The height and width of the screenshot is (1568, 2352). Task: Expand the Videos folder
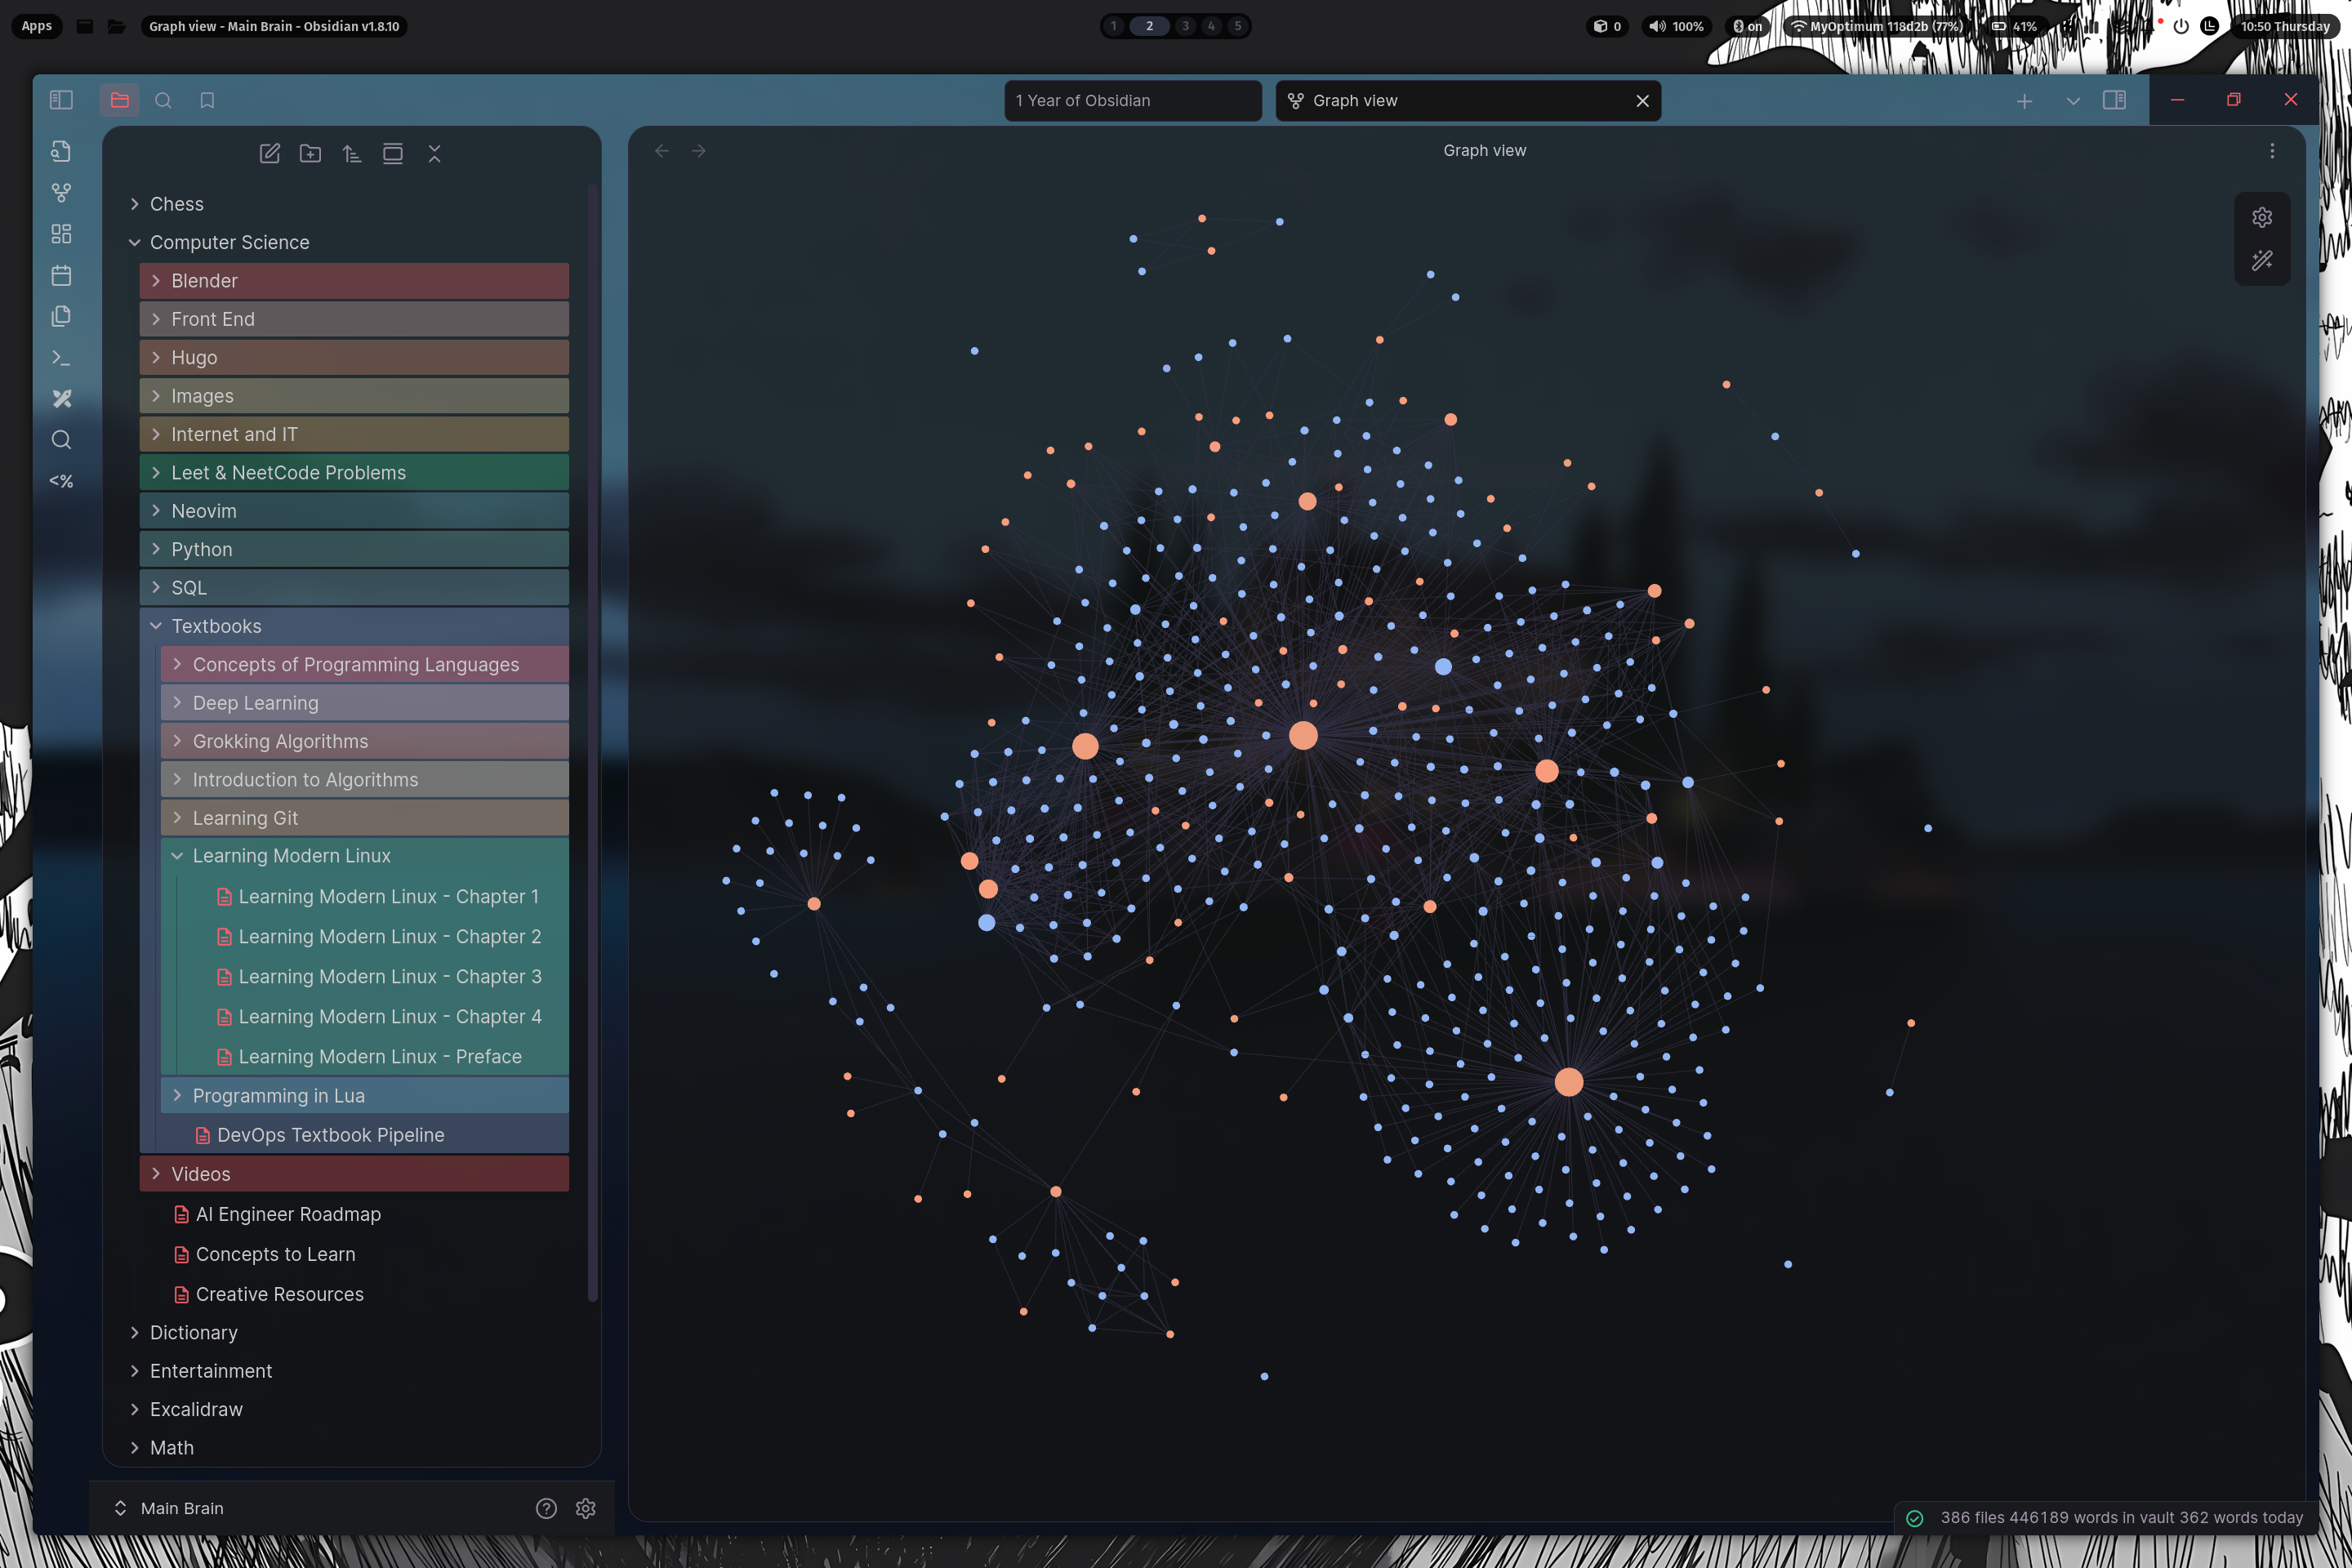click(x=354, y=1174)
